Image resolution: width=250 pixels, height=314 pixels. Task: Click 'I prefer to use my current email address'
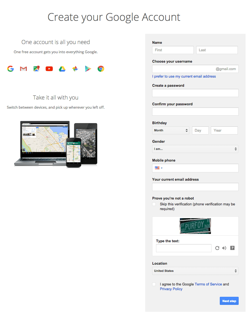[184, 76]
